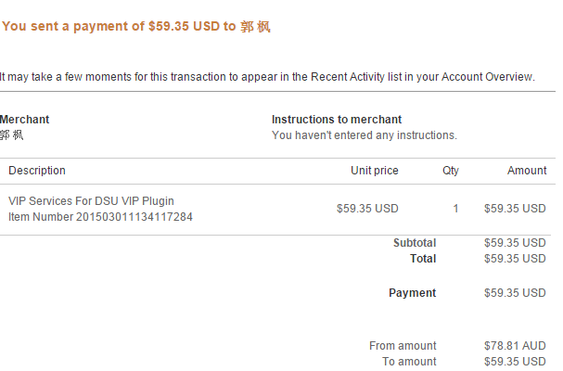Click the Qty column header

[451, 171]
